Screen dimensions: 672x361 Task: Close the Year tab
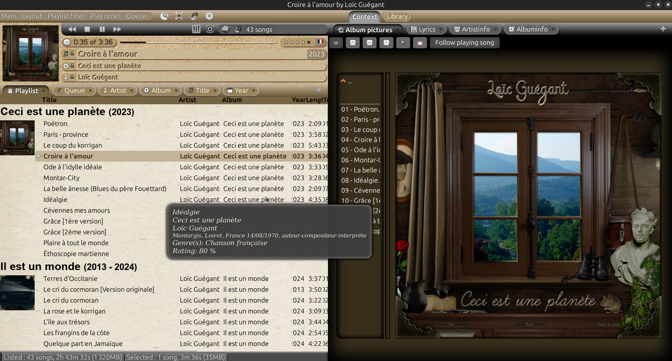pos(254,91)
